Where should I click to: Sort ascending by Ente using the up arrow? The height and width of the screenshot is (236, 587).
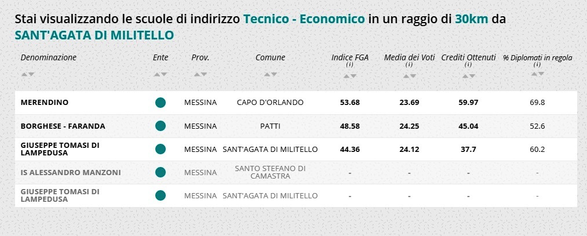click(157, 74)
